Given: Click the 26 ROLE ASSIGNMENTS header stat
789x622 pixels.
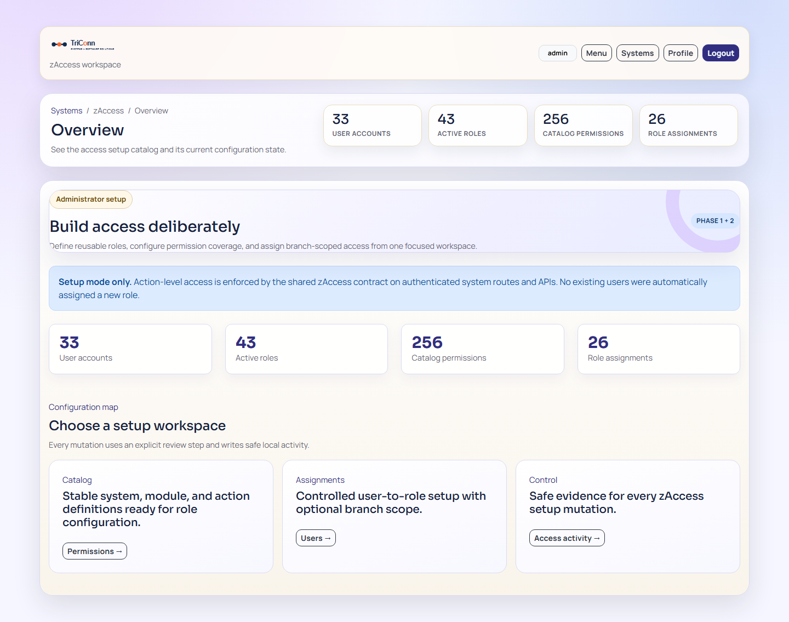Looking at the screenshot, I should click(688, 125).
